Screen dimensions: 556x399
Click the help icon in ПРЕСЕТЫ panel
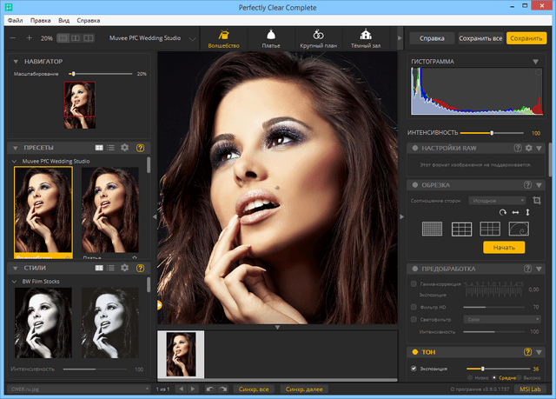tap(140, 148)
